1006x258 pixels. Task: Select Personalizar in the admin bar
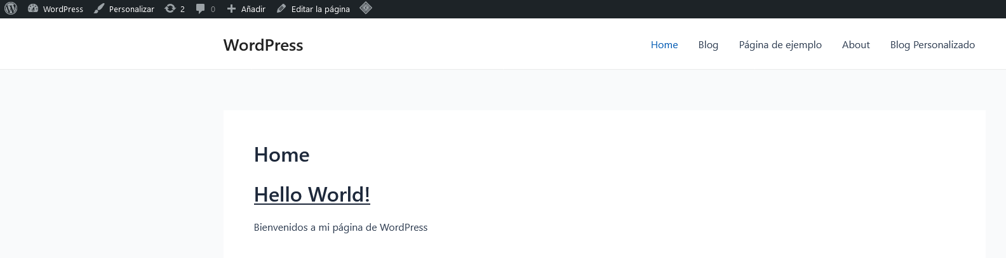click(x=131, y=9)
